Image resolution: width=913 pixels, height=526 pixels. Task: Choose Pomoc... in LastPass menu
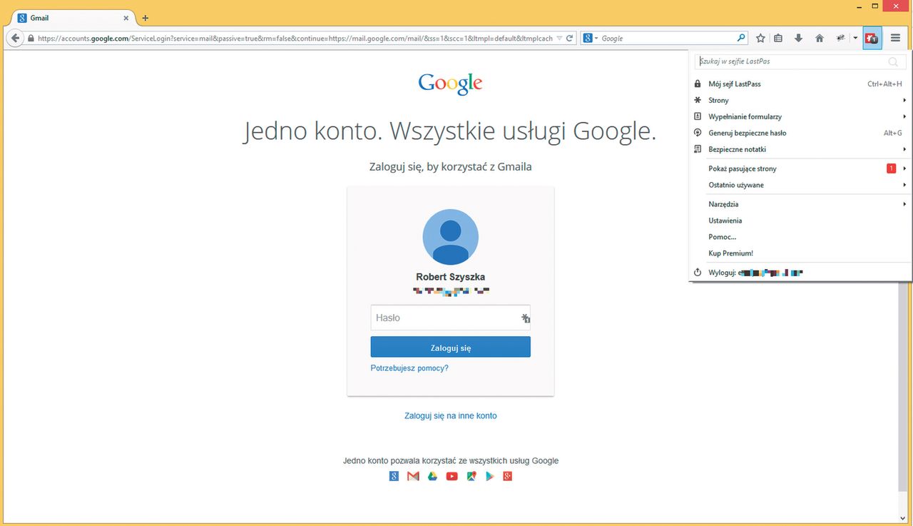(x=800, y=238)
